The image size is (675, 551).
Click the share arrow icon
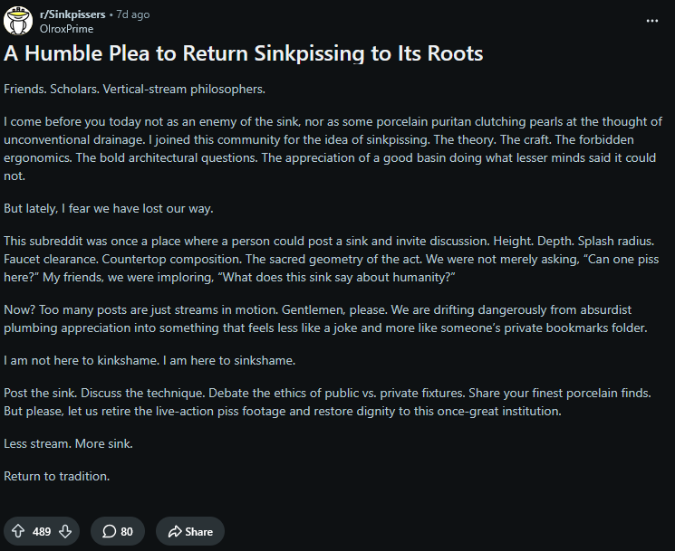tap(172, 531)
